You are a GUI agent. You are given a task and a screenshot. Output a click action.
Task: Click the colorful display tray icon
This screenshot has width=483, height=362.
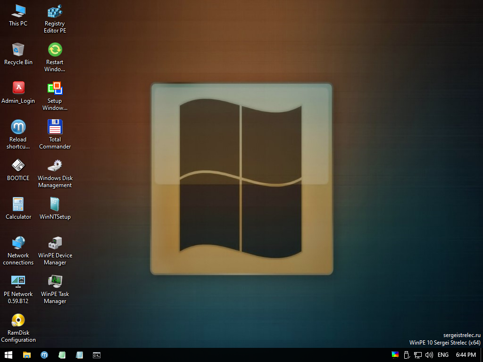pos(395,355)
